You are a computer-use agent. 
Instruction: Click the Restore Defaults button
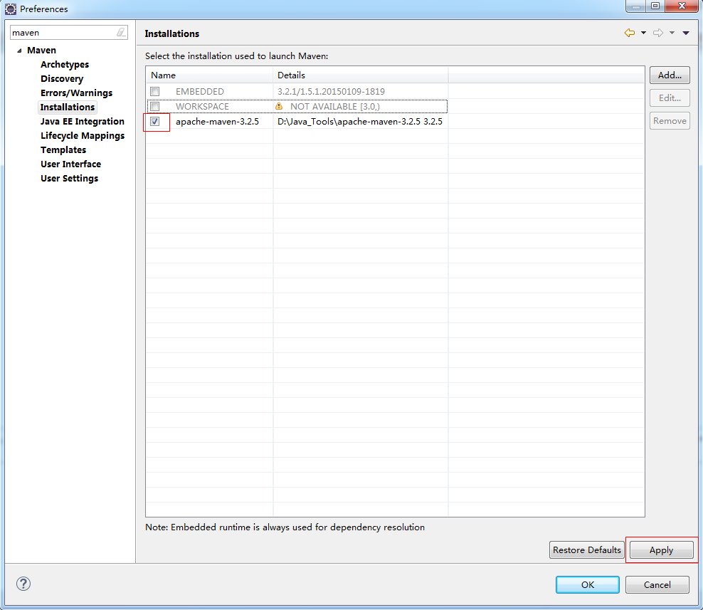586,550
